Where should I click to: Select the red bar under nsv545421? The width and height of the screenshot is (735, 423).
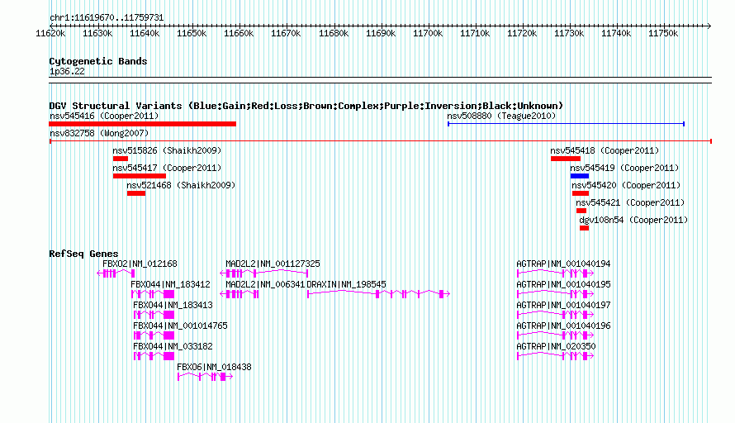coord(581,211)
